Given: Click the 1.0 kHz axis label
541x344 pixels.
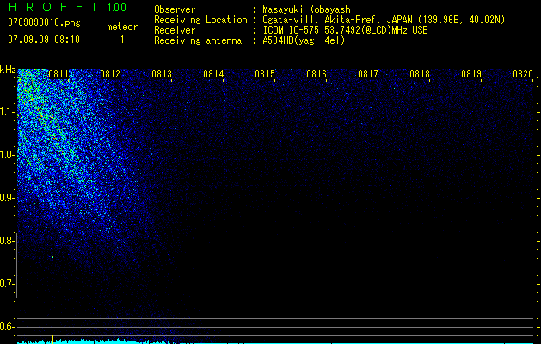Looking at the screenshot, I should click(7, 155).
